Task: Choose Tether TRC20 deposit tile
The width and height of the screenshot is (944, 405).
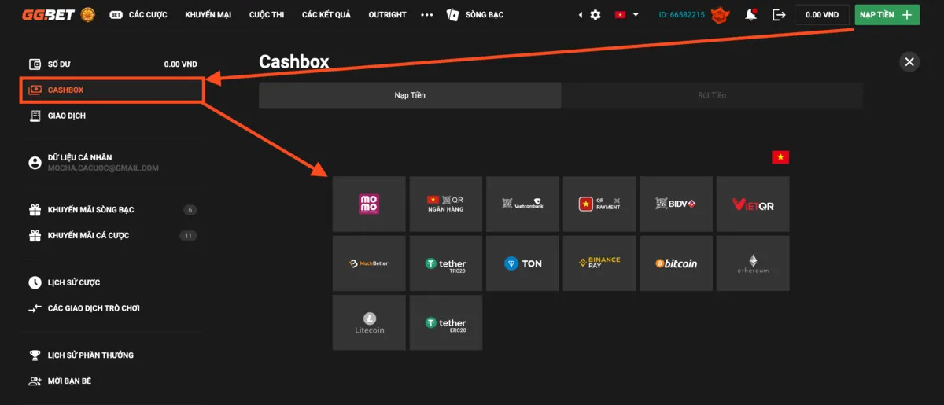Action: point(446,263)
